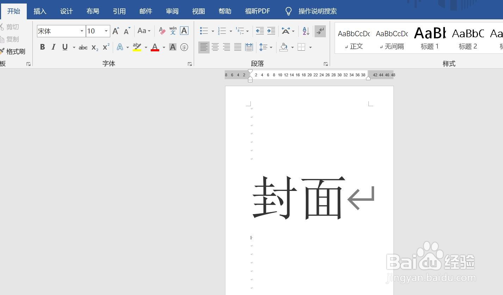This screenshot has height=295, width=503.
Task: Click the superscript icon
Action: coord(105,47)
